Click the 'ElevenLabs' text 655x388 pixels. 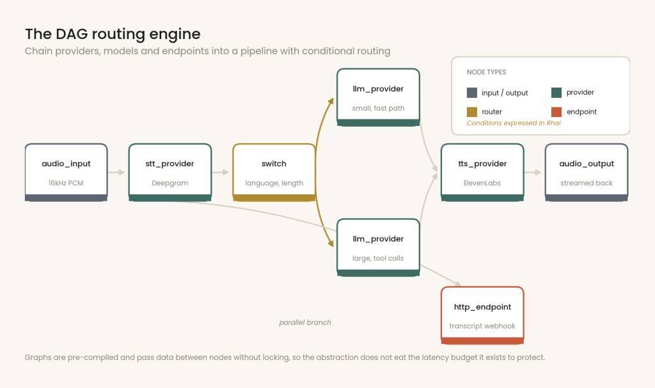point(482,183)
